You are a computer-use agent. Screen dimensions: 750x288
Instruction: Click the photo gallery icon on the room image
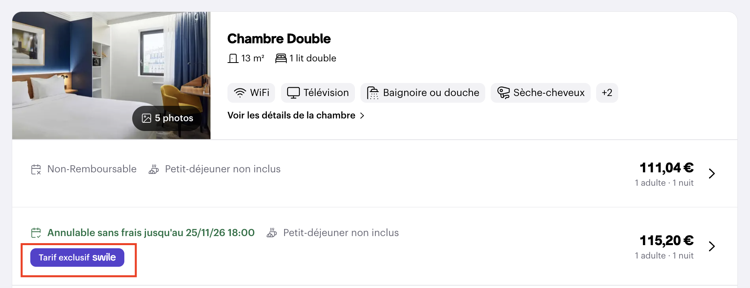tap(146, 118)
